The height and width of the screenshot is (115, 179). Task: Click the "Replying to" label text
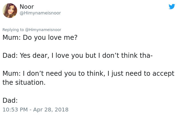[x=13, y=30]
